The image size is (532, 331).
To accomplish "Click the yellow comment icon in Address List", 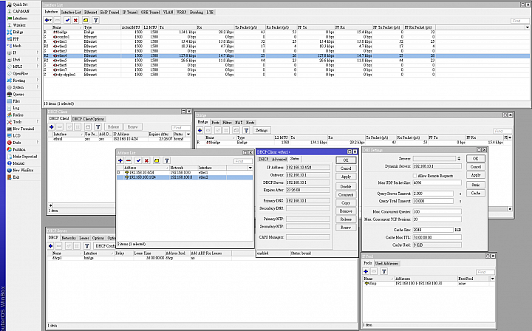I will tap(156, 160).
